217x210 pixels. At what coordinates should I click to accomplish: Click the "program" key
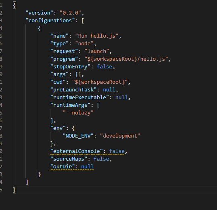click(x=64, y=59)
